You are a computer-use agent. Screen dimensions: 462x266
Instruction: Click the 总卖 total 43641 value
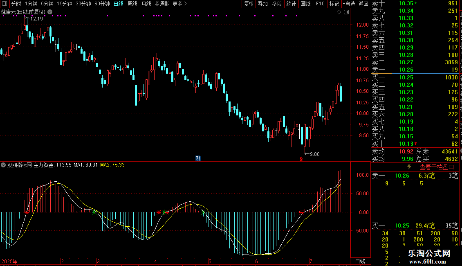(450, 151)
